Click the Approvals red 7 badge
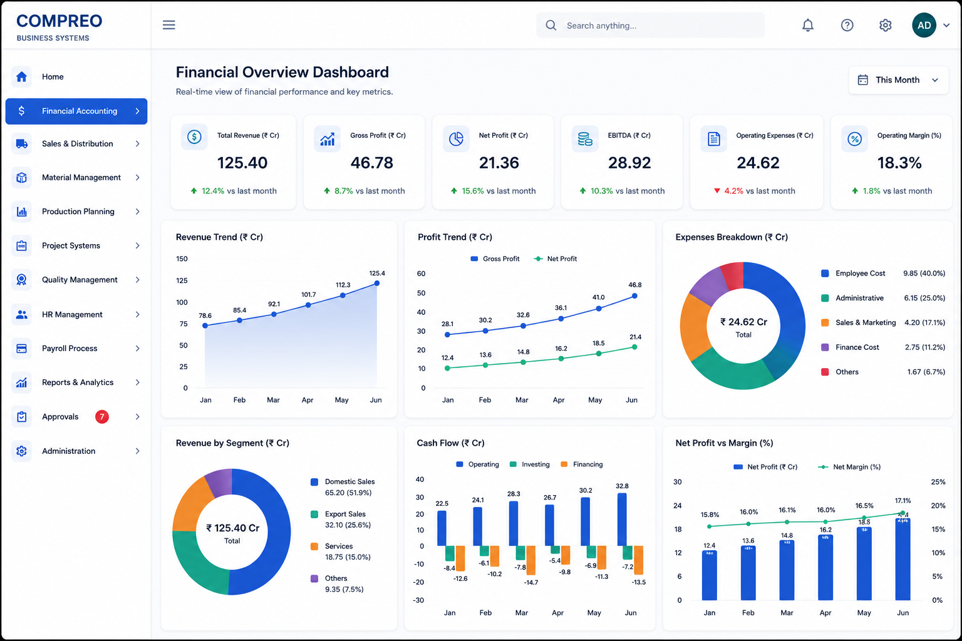962x641 pixels. [102, 416]
